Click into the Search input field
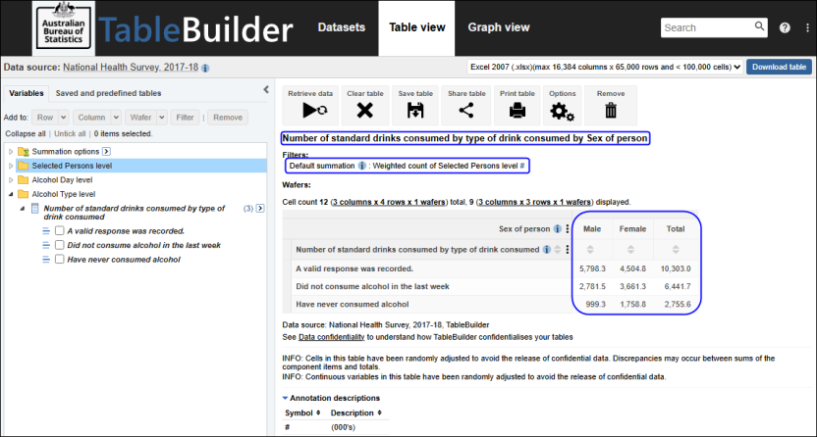Screen dimensions: 817x437 708,28
